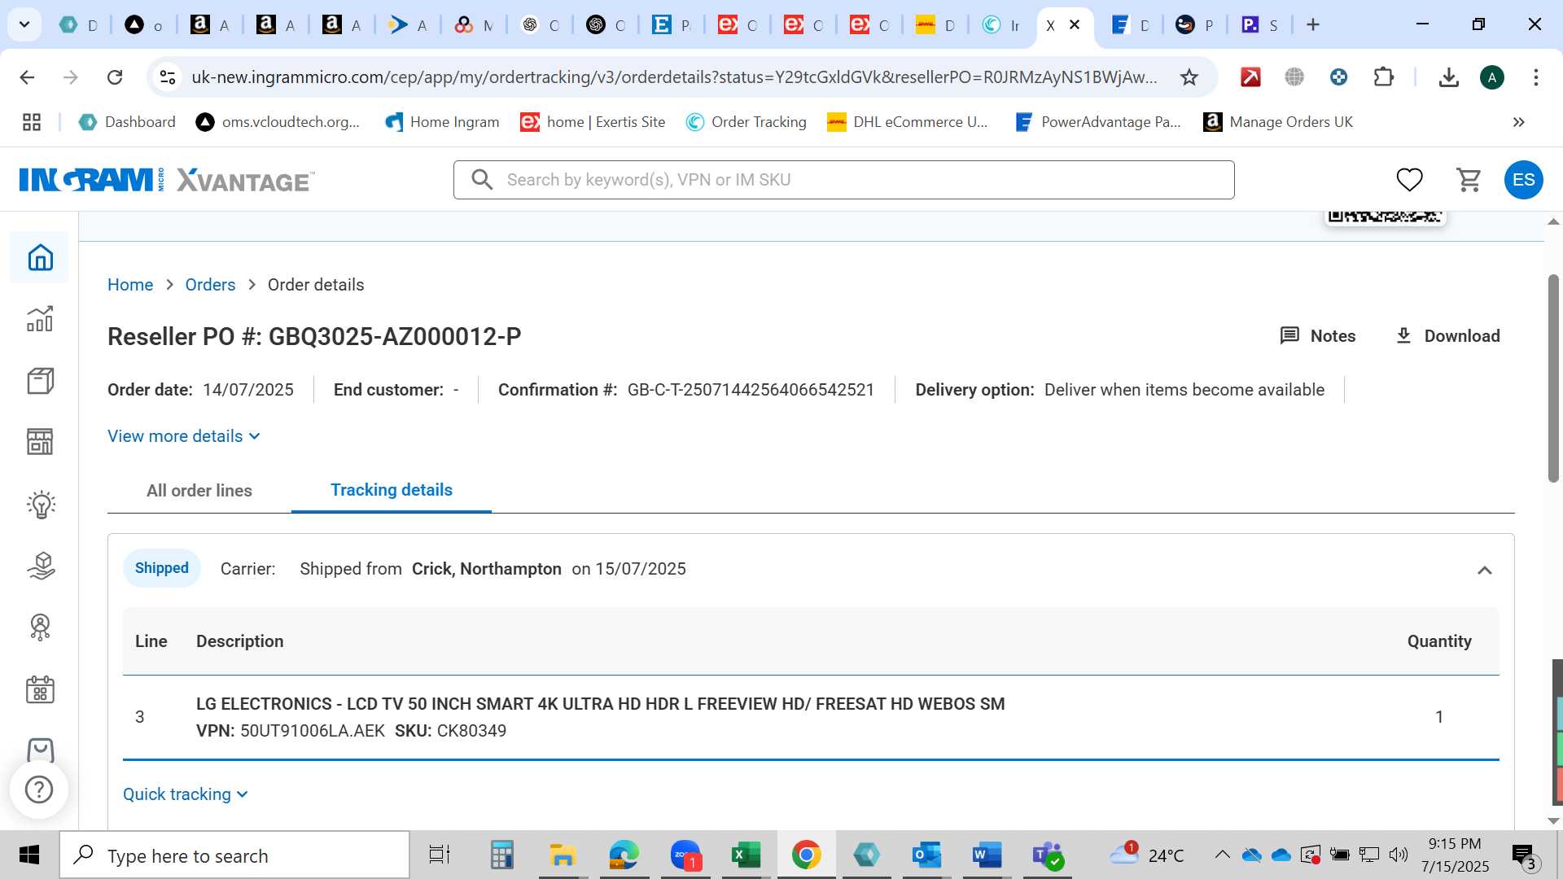Show hidden system tray icons
Image resolution: width=1563 pixels, height=879 pixels.
1222,855
